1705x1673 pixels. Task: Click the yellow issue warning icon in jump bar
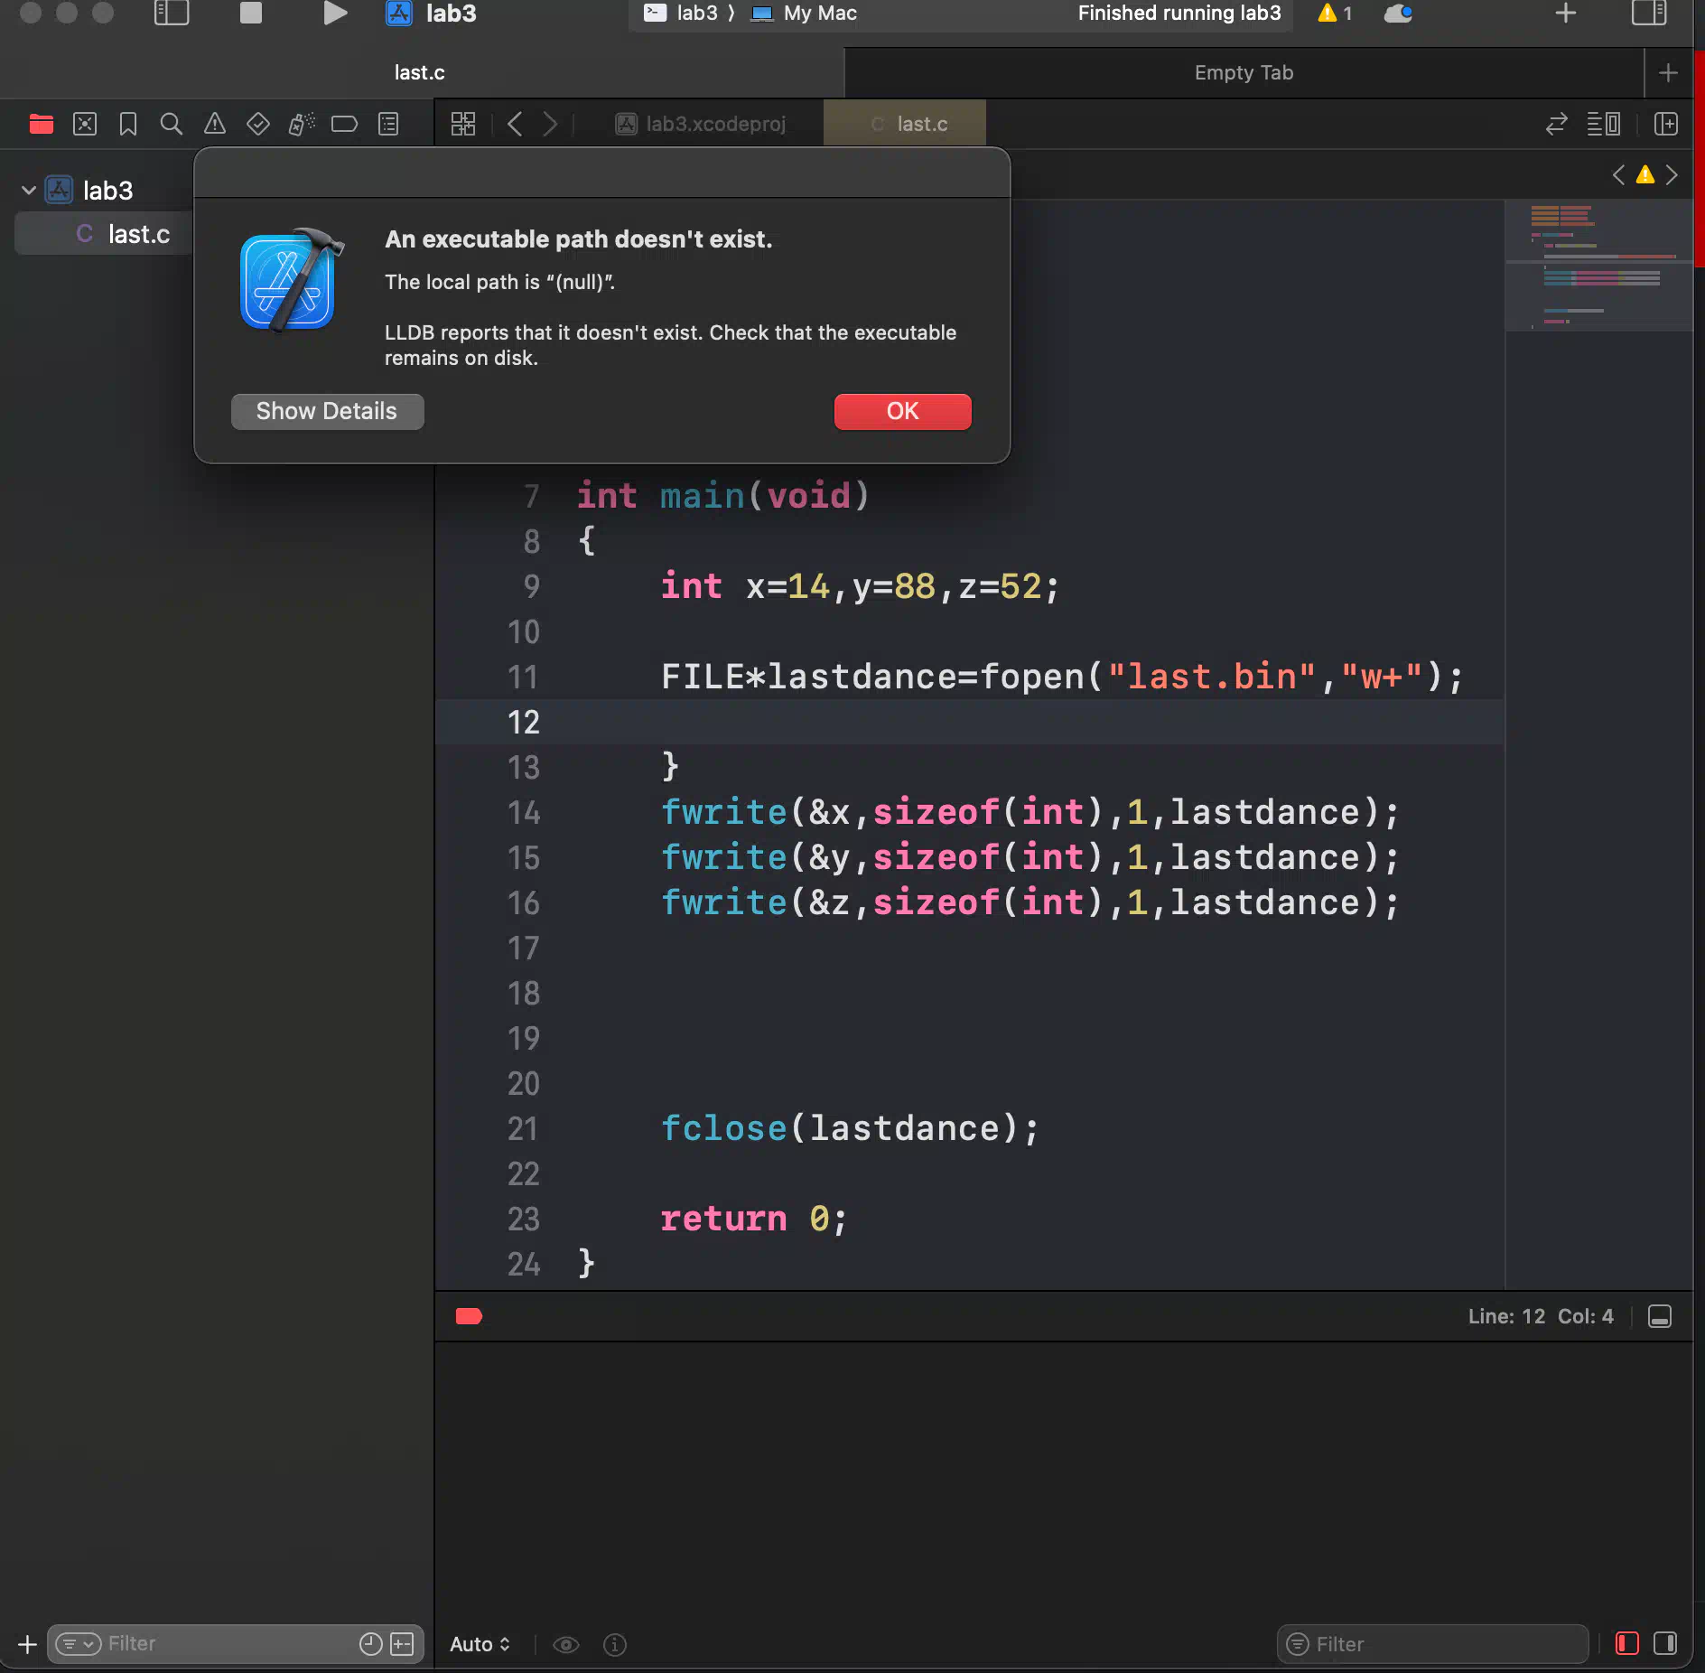point(1645,175)
